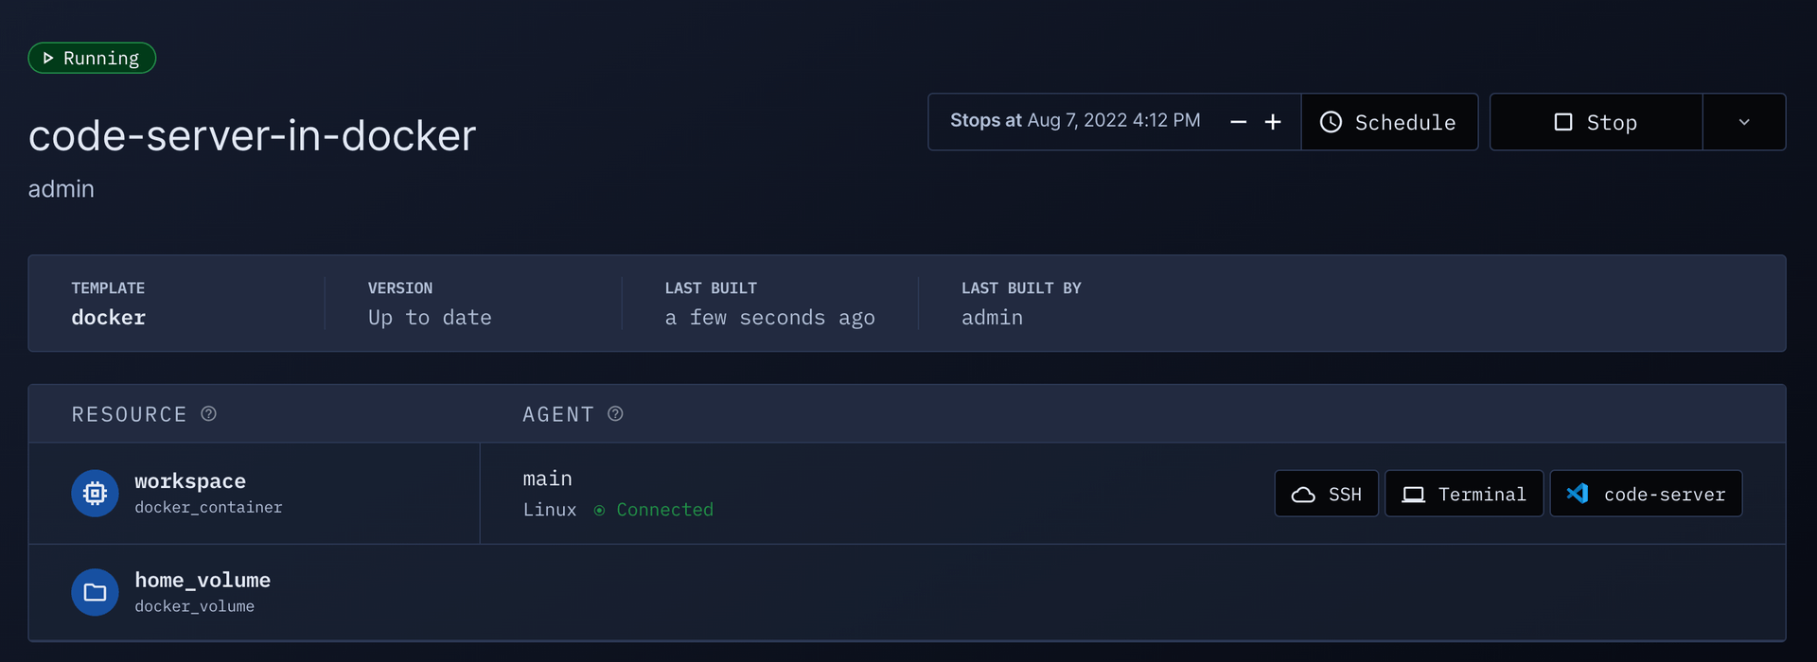
Task: Click the VS Code icon for code-server
Action: pos(1578,494)
